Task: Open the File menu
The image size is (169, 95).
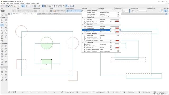Action: [x=2, y=3]
